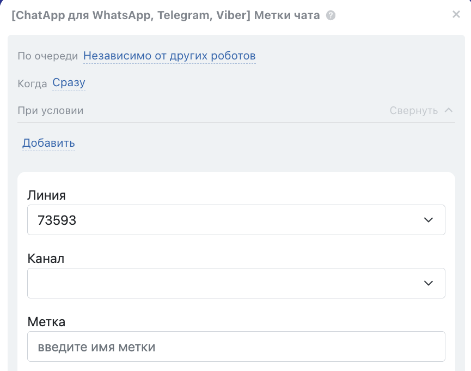Click the arrow icon in Линия field
Image resolution: width=471 pixels, height=371 pixels.
[x=429, y=220]
